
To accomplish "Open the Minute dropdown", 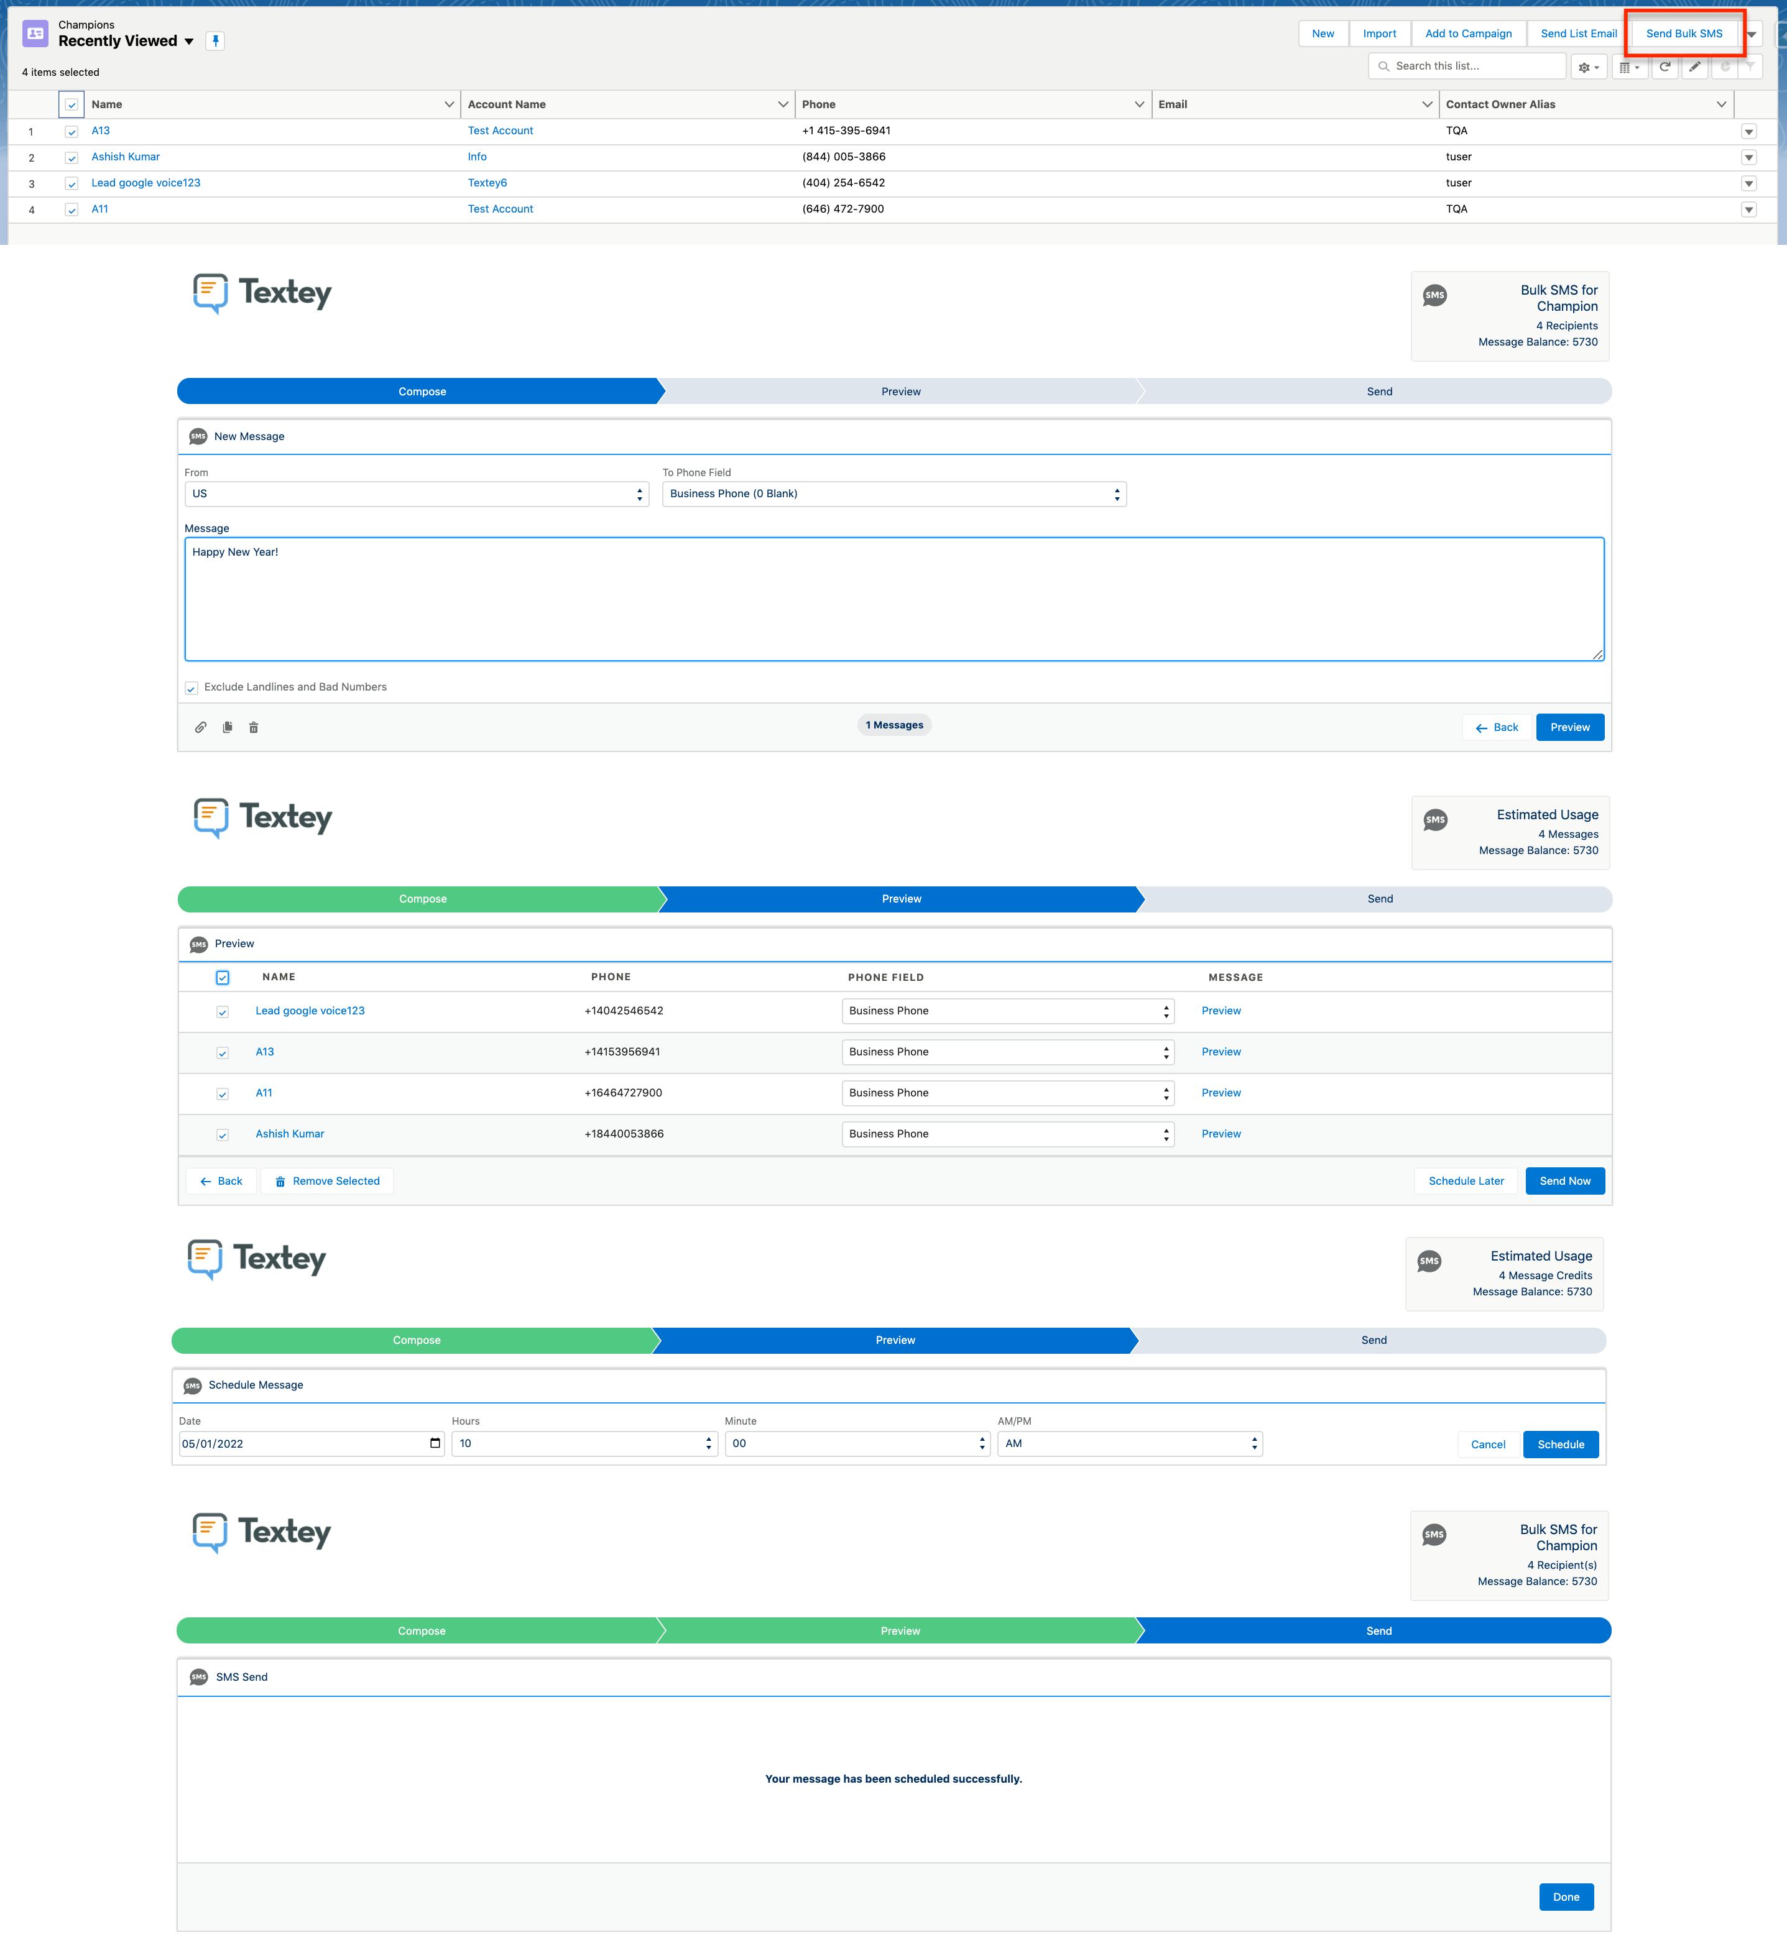I will pyautogui.click(x=857, y=1443).
